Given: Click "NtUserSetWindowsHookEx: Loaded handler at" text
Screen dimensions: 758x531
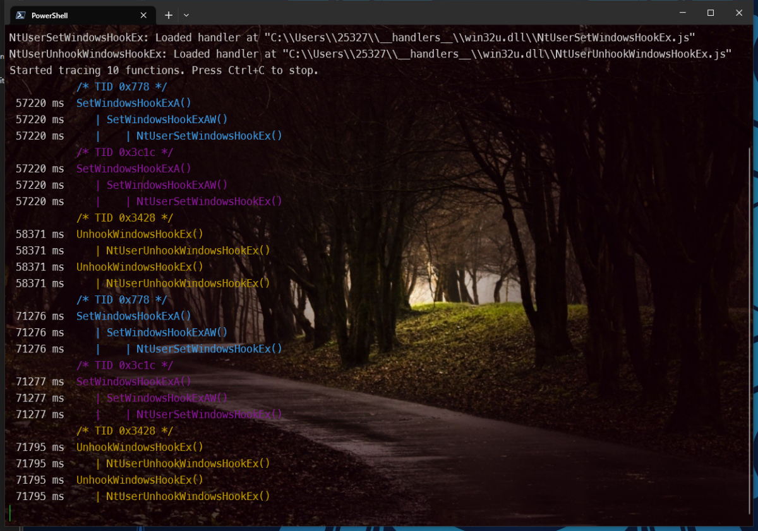Looking at the screenshot, I should tap(134, 37).
